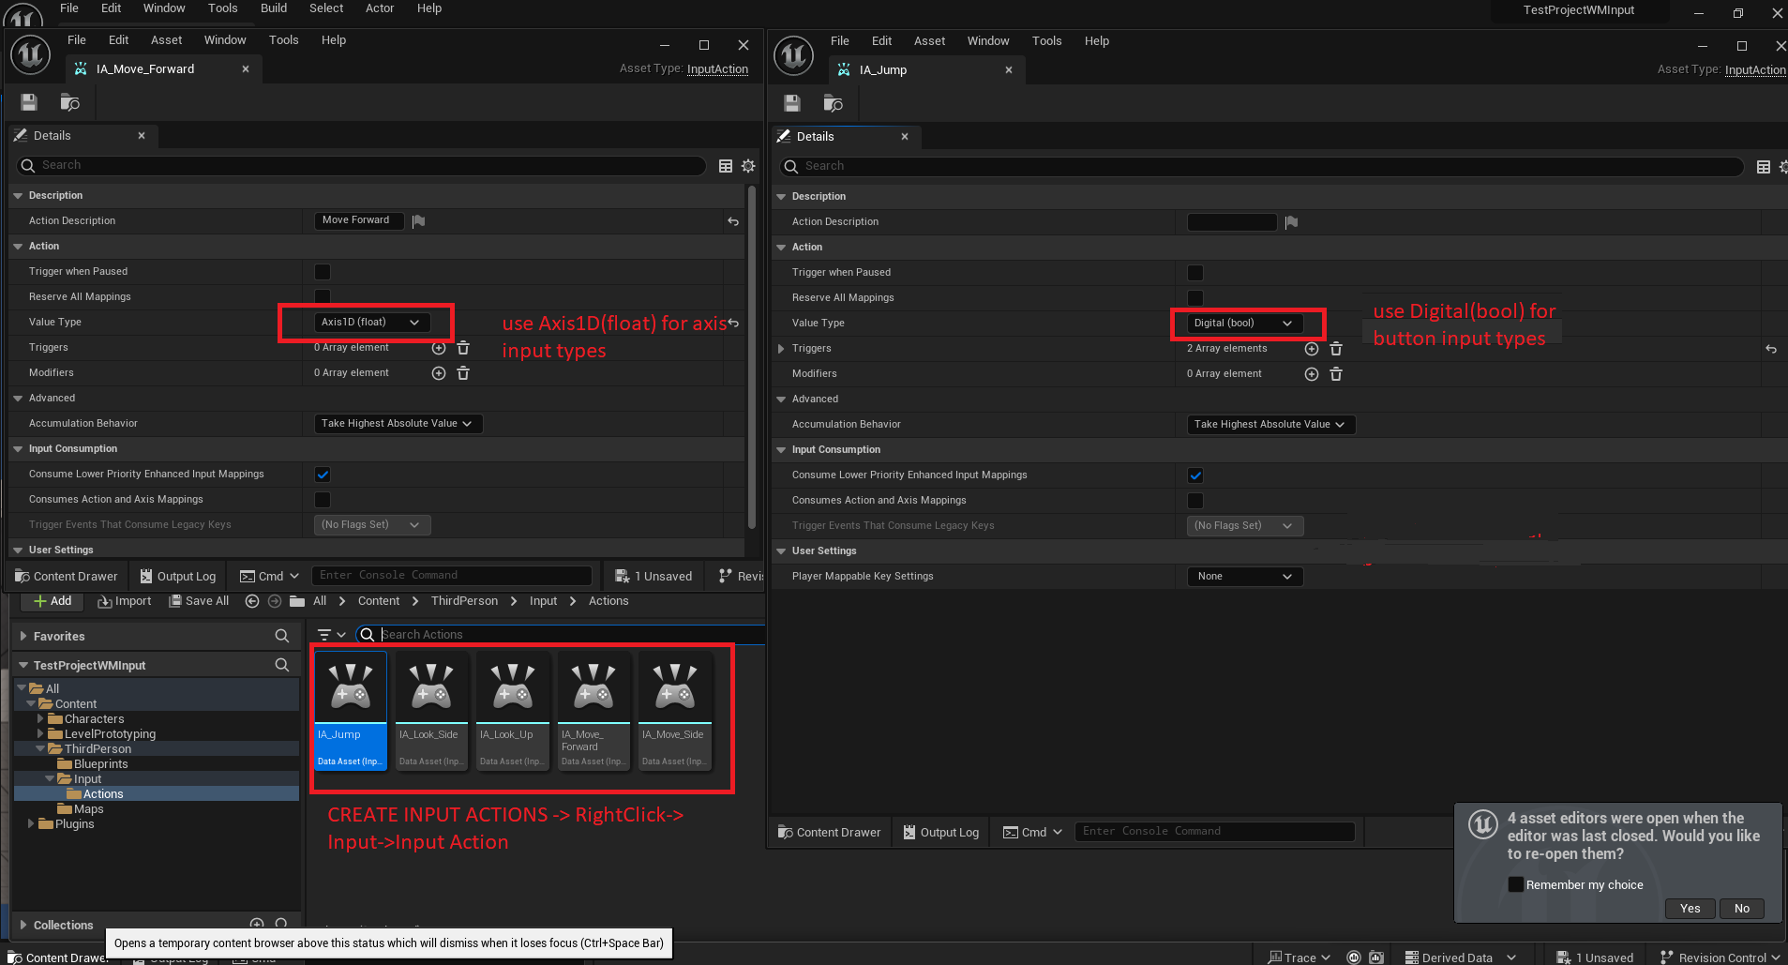Open the Digital (bool) Value Type dropdown
Viewport: 1788px width, 965px height.
coord(1243,324)
